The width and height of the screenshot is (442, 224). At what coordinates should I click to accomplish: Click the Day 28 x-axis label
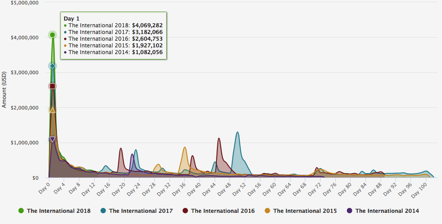(x=148, y=189)
